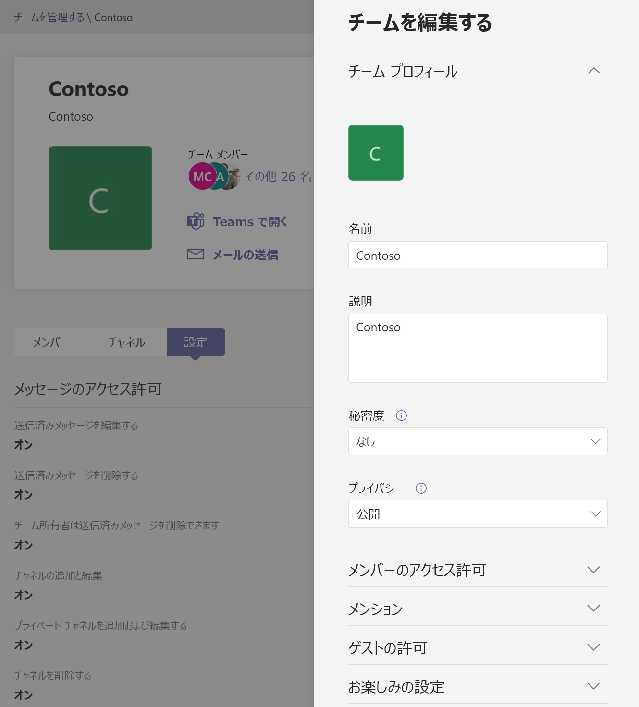Viewport: 639px width, 707px height.
Task: Click オン under チャネルを削除する
Action: tap(24, 695)
